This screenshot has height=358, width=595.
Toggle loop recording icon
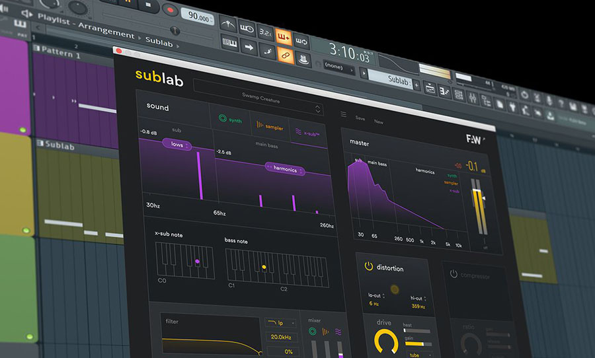(x=301, y=40)
